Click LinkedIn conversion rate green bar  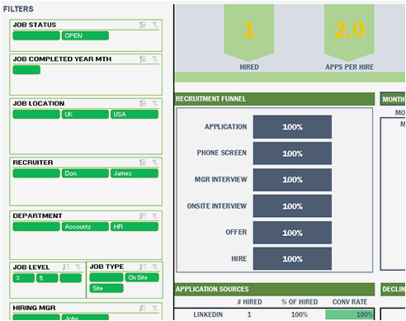349,314
